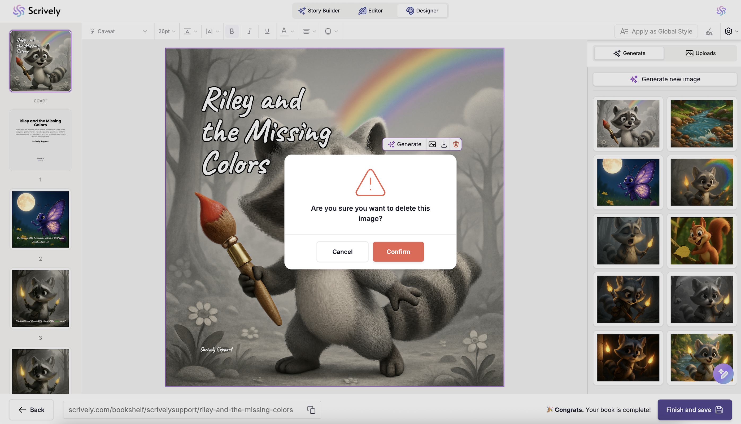741x424 pixels.
Task: Copy the bookshelf URL with copy icon
Action: 311,410
